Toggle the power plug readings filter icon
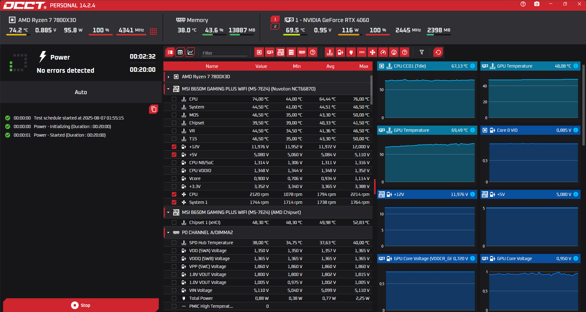586x312 pixels. 351,52
